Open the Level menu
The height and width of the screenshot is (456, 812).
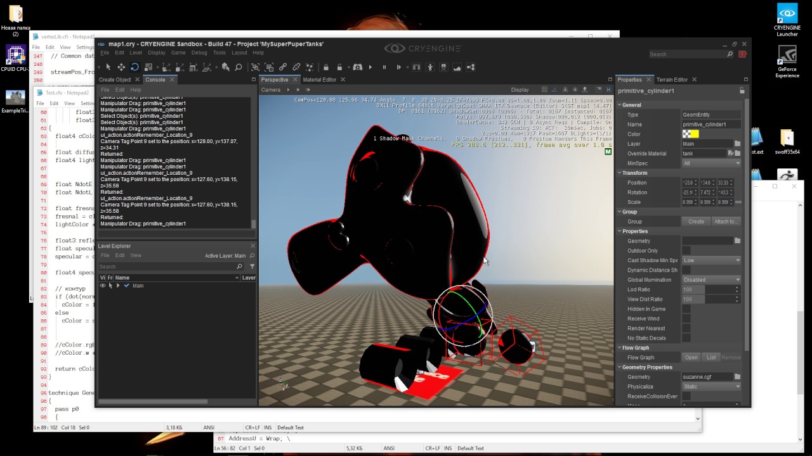(x=136, y=53)
